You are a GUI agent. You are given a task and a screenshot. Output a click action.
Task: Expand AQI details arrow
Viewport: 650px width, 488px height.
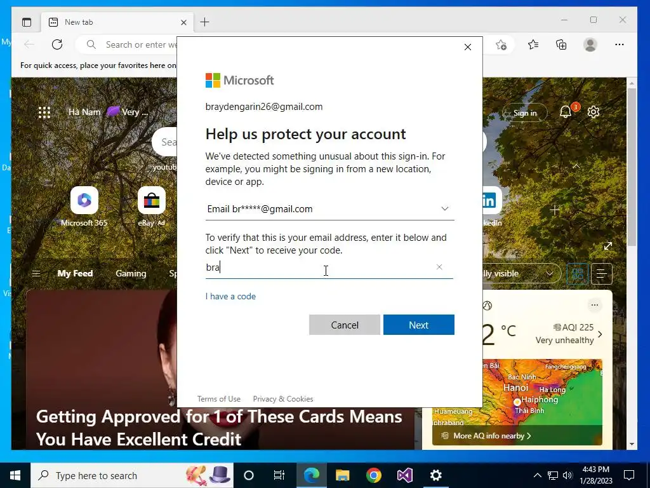(600, 334)
